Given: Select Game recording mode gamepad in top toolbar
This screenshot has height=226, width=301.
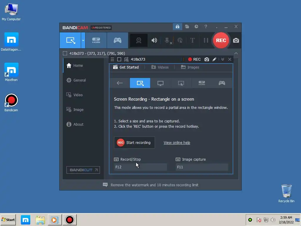Looking at the screenshot, I should (x=118, y=40).
